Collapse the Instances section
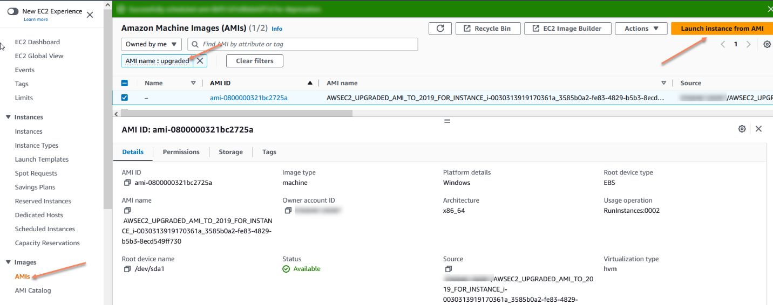This screenshot has width=773, height=305. click(8, 117)
